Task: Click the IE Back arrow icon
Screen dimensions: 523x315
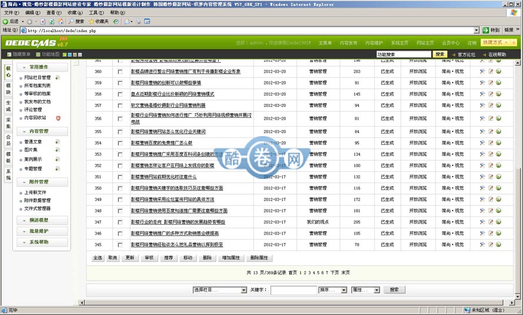Action: 5,22
